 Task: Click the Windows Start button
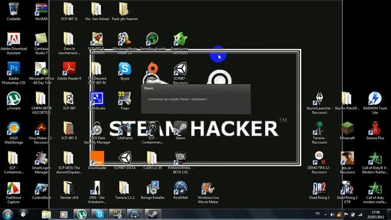[7, 215]
